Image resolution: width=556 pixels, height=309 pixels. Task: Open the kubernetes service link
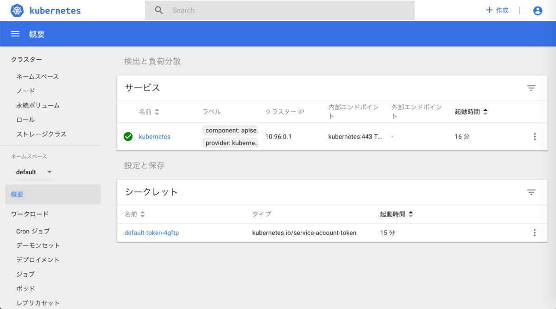[155, 137]
